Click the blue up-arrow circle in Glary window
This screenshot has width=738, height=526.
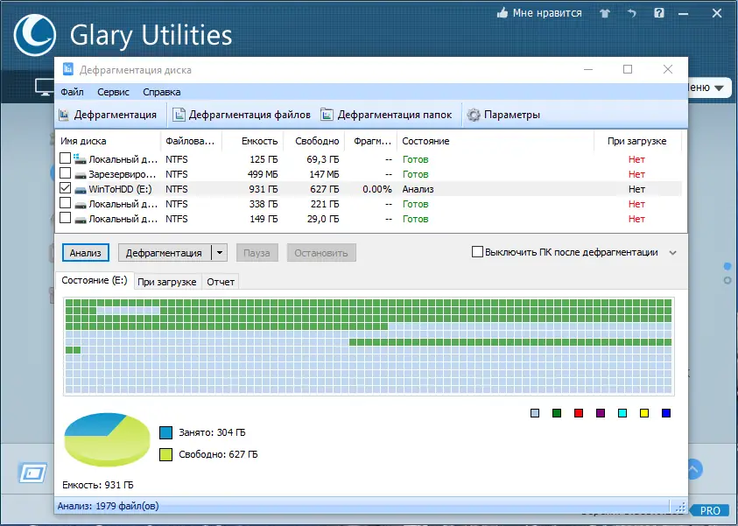click(695, 469)
